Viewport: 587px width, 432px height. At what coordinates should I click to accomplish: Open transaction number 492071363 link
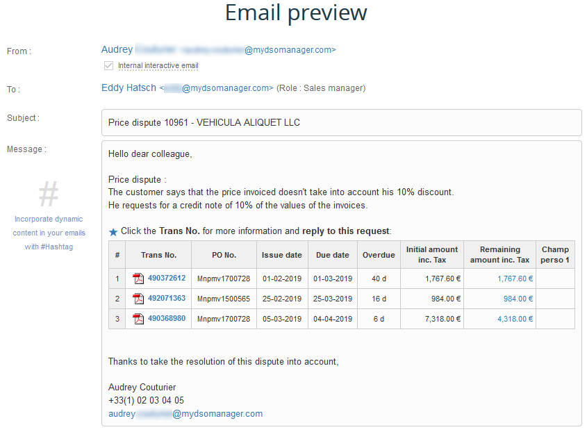coord(166,299)
